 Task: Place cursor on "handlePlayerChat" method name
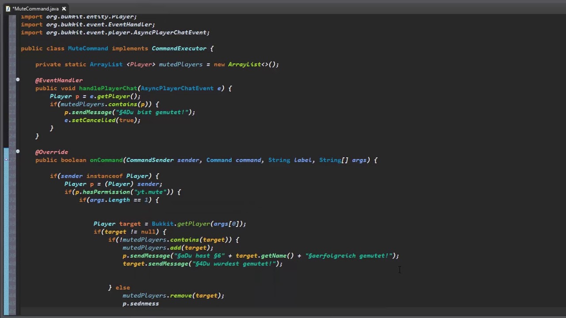click(108, 88)
